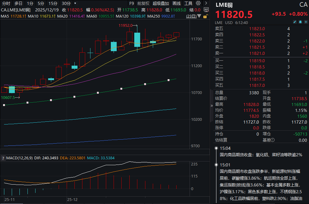Open the 画线 drawing tools button
Image resolution: width=309 pixels, height=204 pixels.
[x=176, y=3]
